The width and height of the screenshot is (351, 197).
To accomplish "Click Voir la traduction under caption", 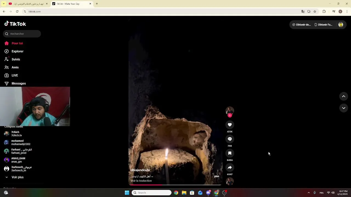I will (141, 181).
